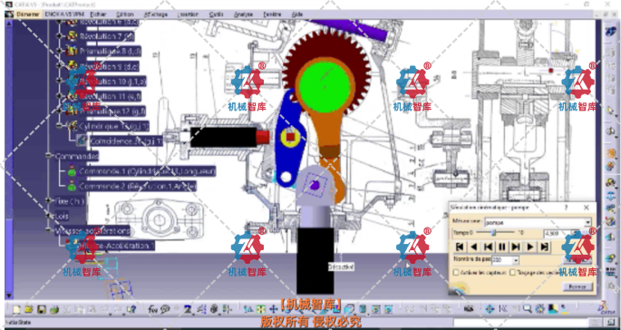This screenshot has height=330, width=621.
Task: Click the gear settings icon in bottom toolbar
Action: pos(539,309)
